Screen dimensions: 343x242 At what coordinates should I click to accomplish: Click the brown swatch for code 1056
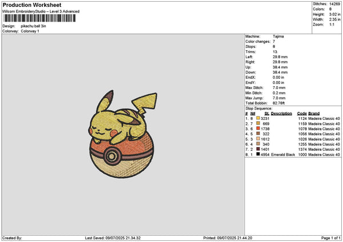258,134
